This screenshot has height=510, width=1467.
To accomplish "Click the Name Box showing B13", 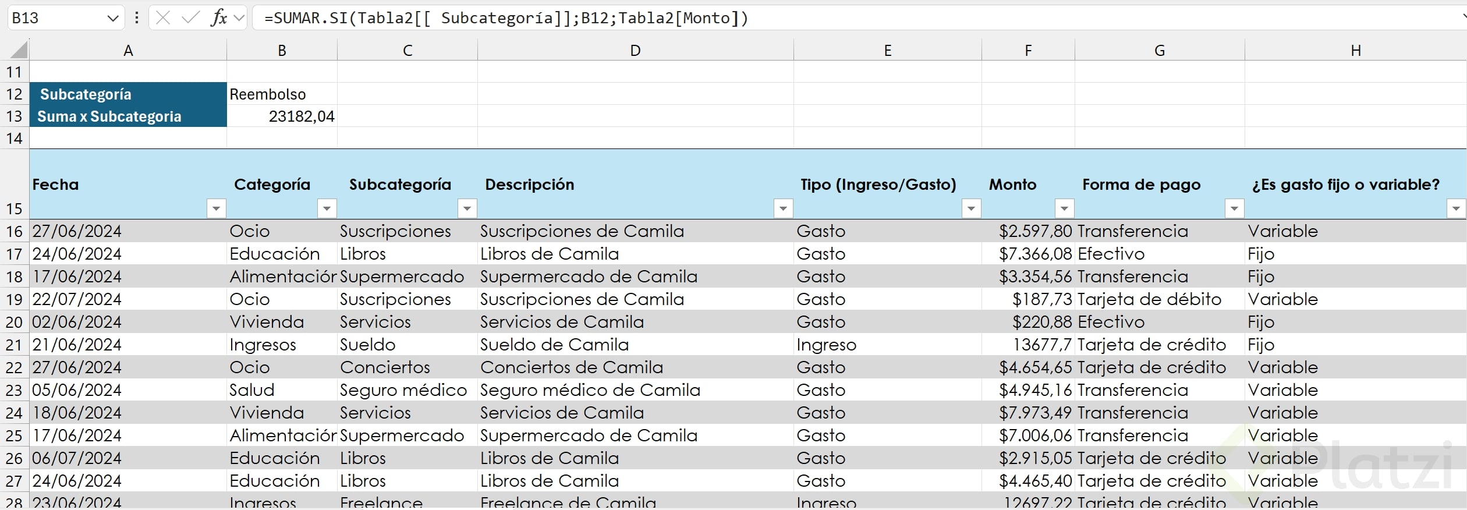I will (x=55, y=18).
